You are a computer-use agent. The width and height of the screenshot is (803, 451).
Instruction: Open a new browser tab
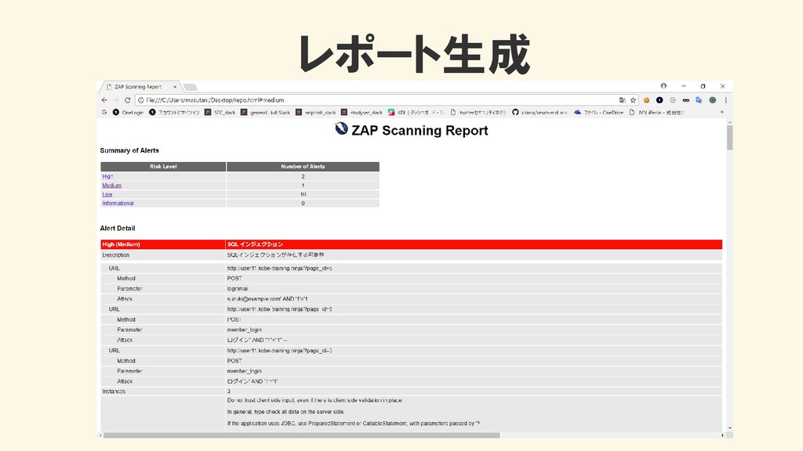tap(191, 87)
